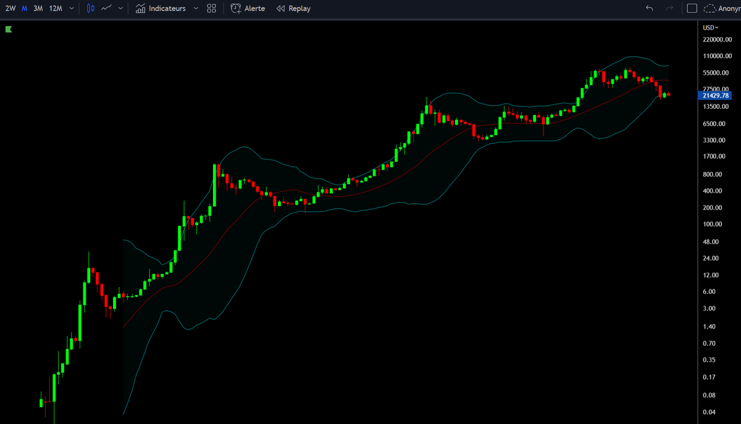The width and height of the screenshot is (741, 424).
Task: Click the 220000.00 price axis label
Action: [718, 39]
